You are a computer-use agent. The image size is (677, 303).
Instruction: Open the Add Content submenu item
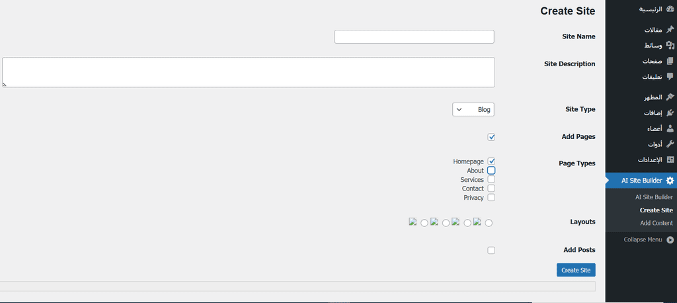click(x=657, y=223)
